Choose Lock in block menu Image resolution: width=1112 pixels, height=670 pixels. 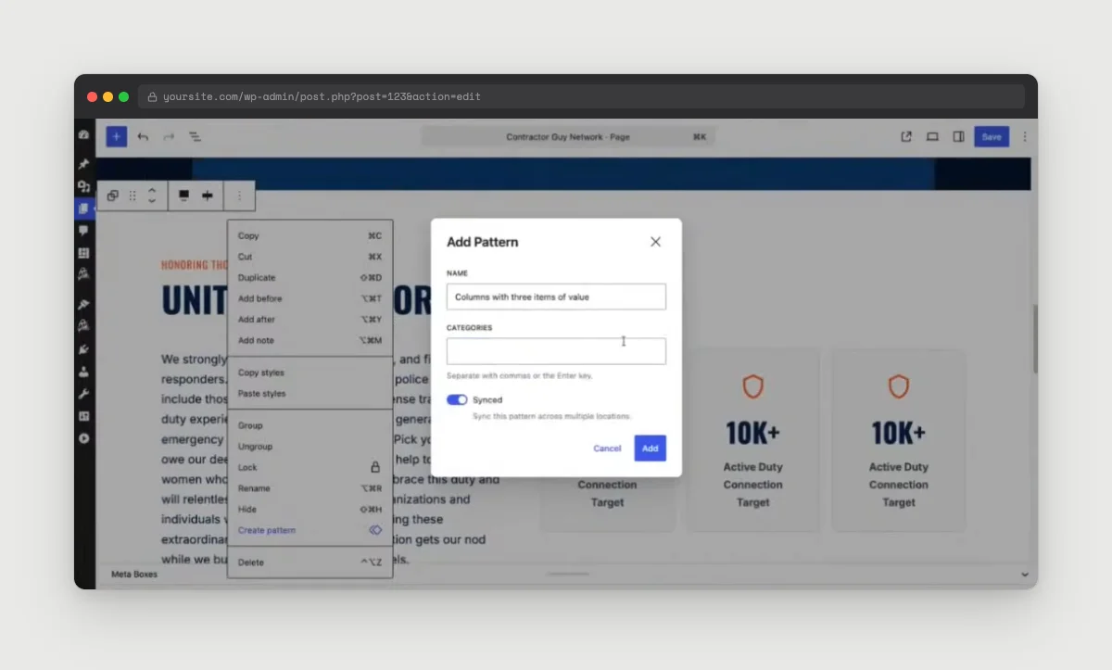tap(310, 468)
